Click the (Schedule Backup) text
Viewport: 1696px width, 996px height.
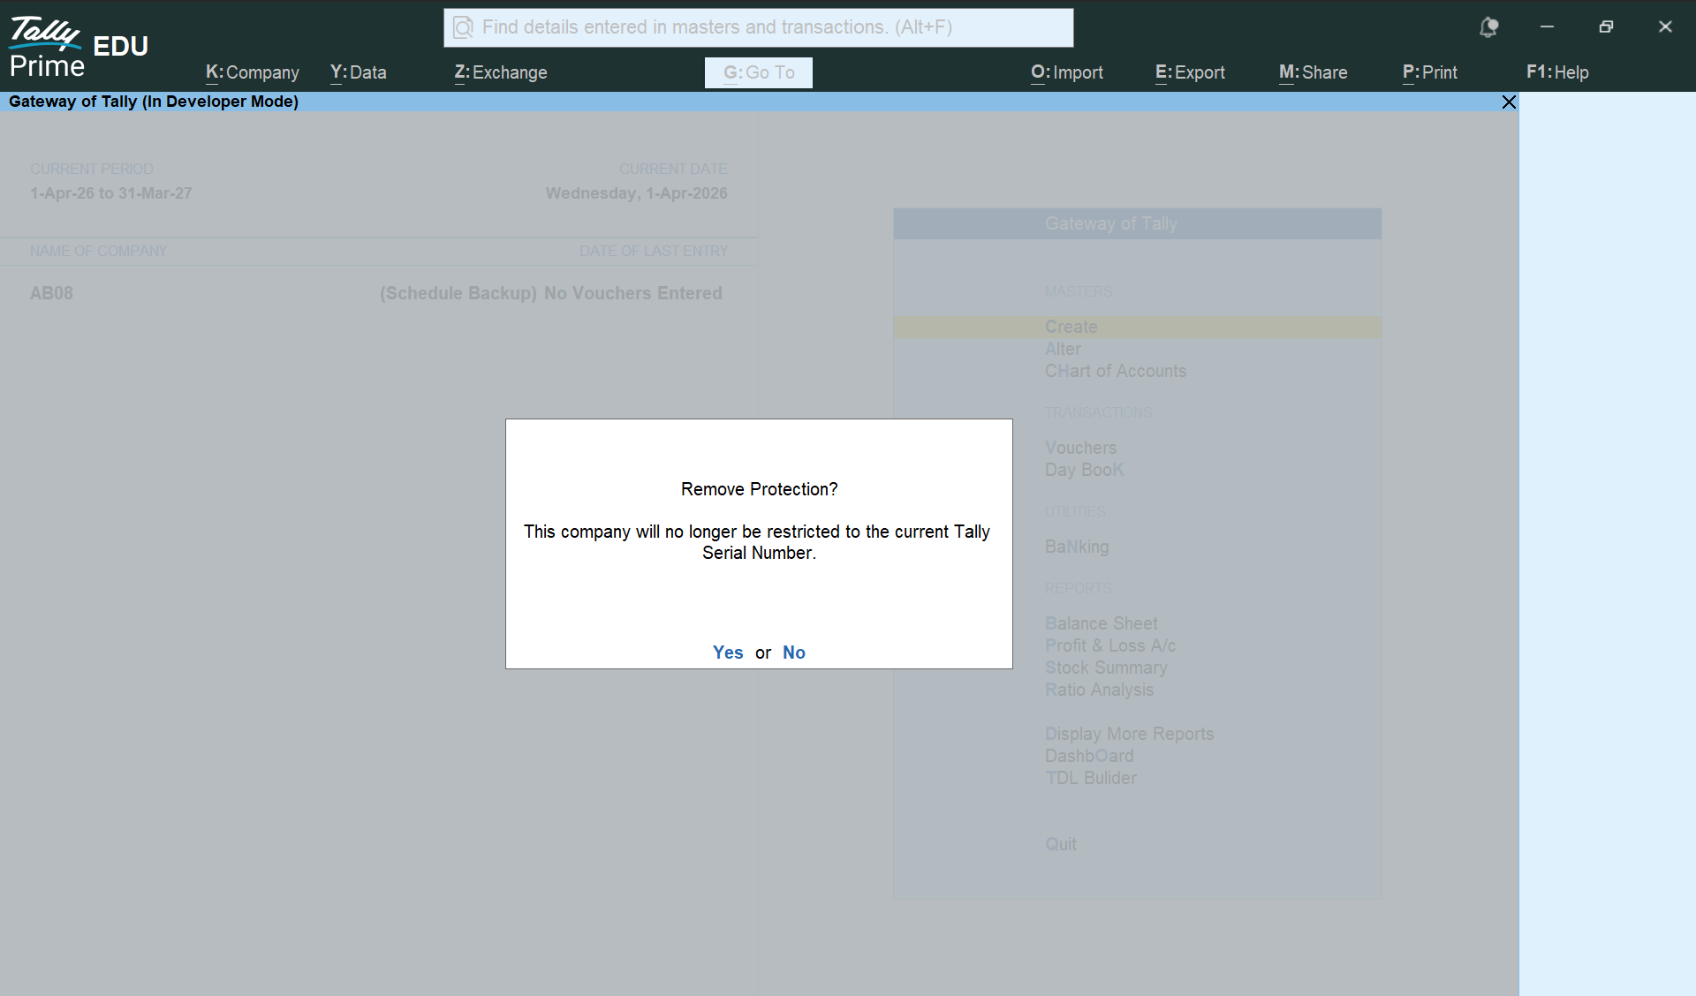458,293
